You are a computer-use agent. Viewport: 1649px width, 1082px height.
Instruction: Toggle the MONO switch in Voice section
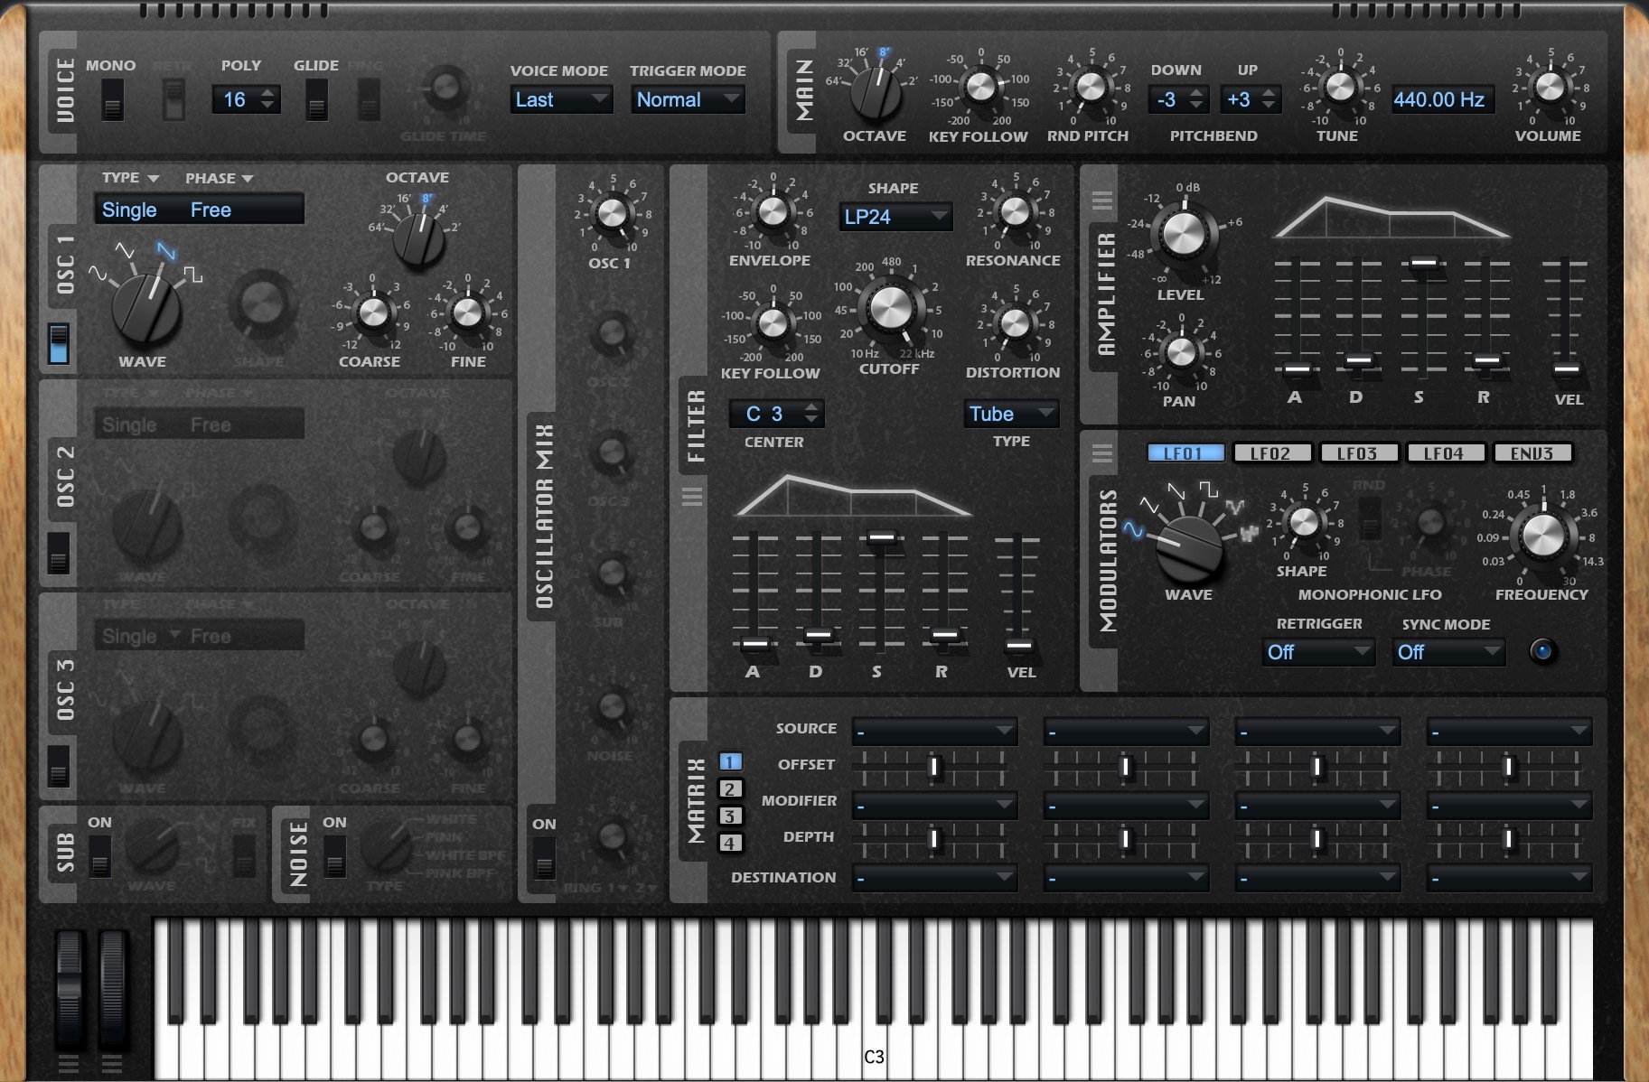coord(111,99)
